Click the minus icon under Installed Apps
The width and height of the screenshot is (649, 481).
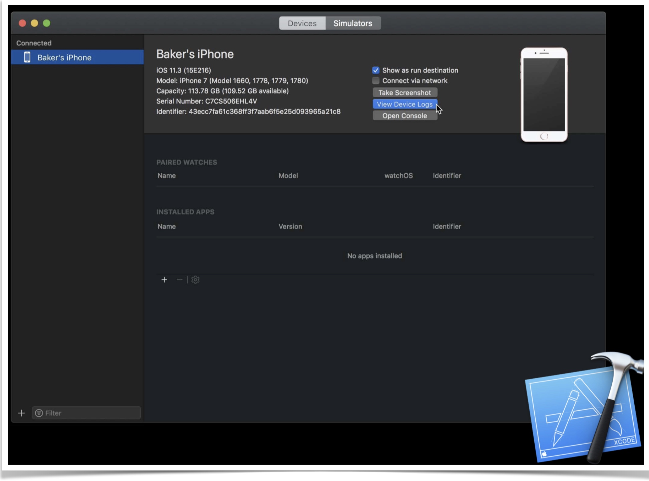pyautogui.click(x=179, y=280)
